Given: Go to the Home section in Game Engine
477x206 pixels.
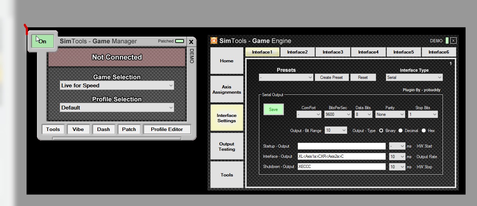Looking at the screenshot, I should [227, 61].
